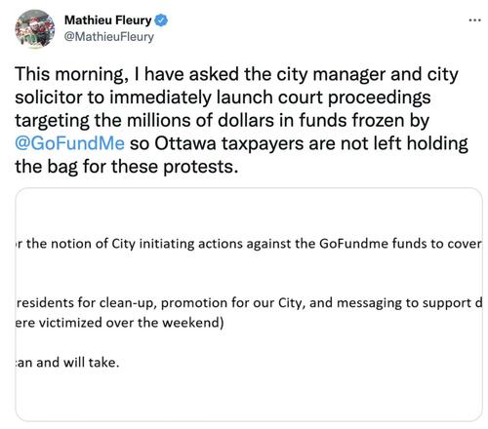
Task: Click 'GoFundme funds to cover' text in the image
Action: pyautogui.click(x=400, y=244)
